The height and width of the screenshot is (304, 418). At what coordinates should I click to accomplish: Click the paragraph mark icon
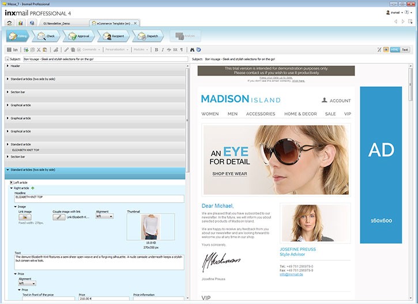pos(182,50)
